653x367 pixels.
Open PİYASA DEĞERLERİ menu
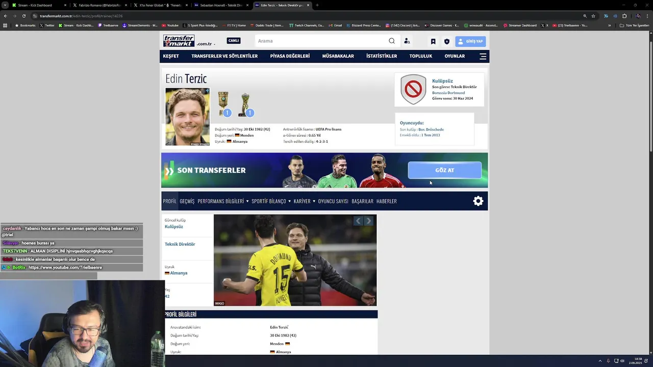point(290,56)
